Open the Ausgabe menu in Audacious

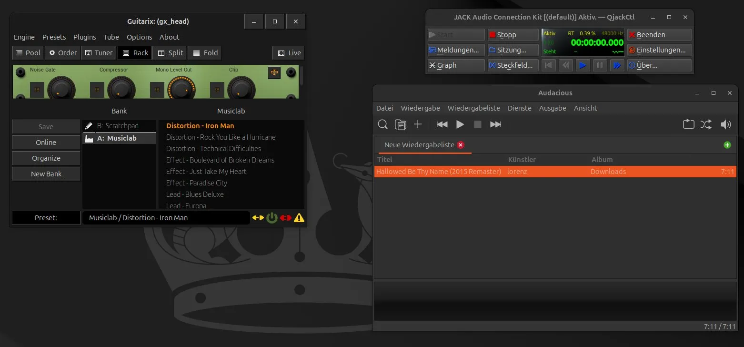[x=553, y=108]
